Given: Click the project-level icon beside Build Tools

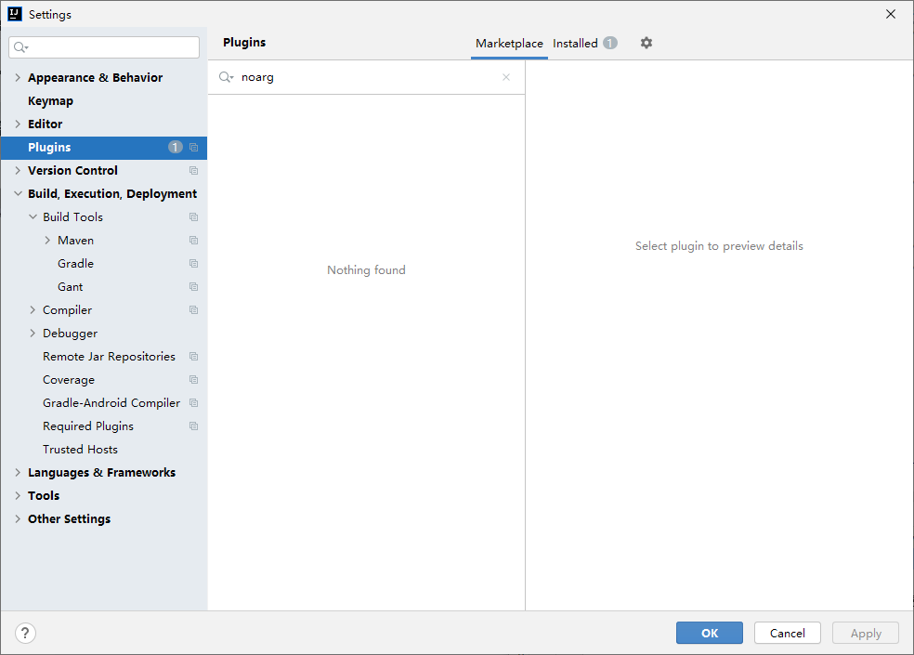Looking at the screenshot, I should point(193,217).
